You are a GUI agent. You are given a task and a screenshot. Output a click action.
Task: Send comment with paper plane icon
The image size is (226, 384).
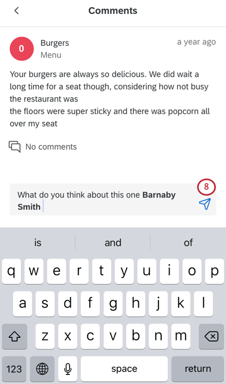click(x=205, y=204)
